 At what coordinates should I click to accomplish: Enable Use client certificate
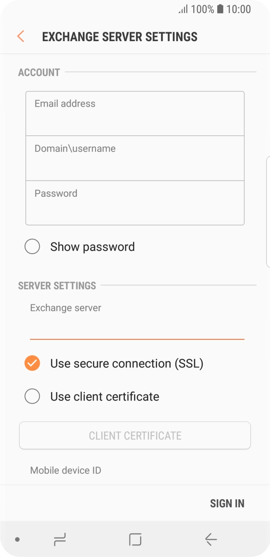pyautogui.click(x=32, y=396)
